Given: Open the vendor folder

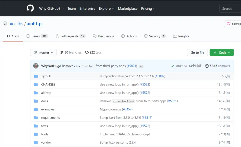Looking at the screenshot, I should (x=46, y=143).
